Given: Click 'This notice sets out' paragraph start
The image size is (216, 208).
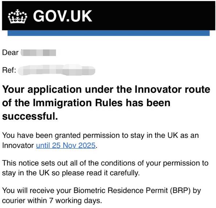Looking at the screenshot, I should coord(35,163).
